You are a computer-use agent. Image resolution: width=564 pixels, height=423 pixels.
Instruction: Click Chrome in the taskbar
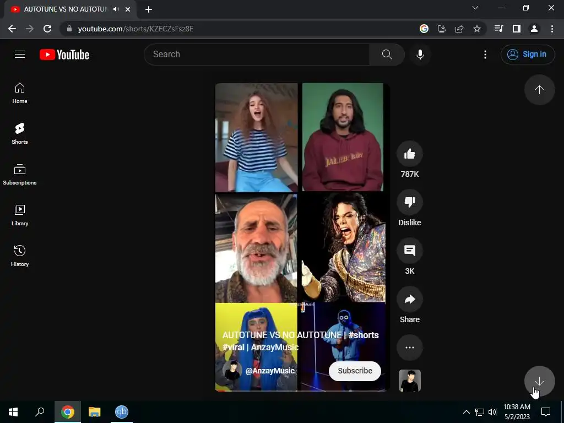point(67,412)
